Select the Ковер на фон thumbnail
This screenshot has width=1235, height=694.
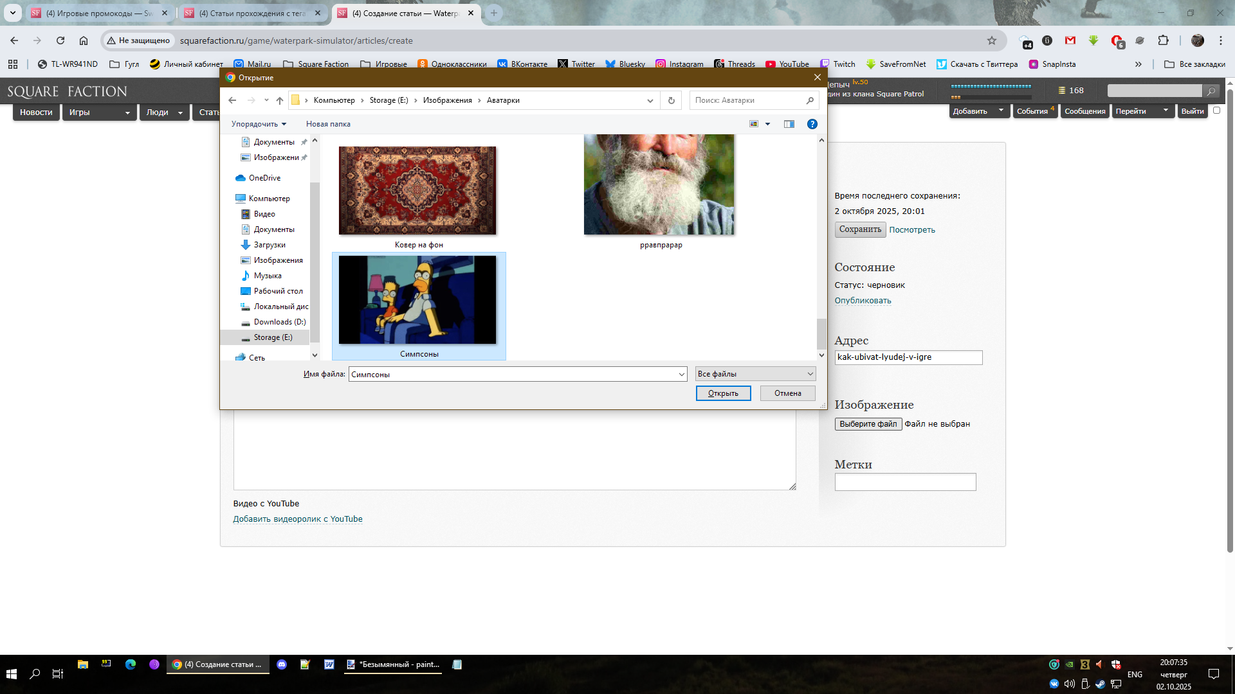point(417,191)
